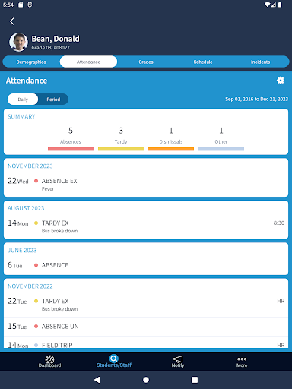The height and width of the screenshot is (389, 292).
Task: Tap the Android home button
Action: [146, 380]
